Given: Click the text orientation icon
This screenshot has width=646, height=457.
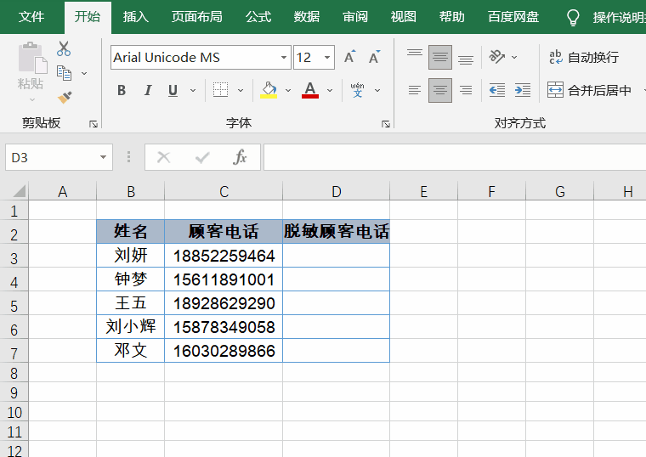Looking at the screenshot, I should point(496,57).
